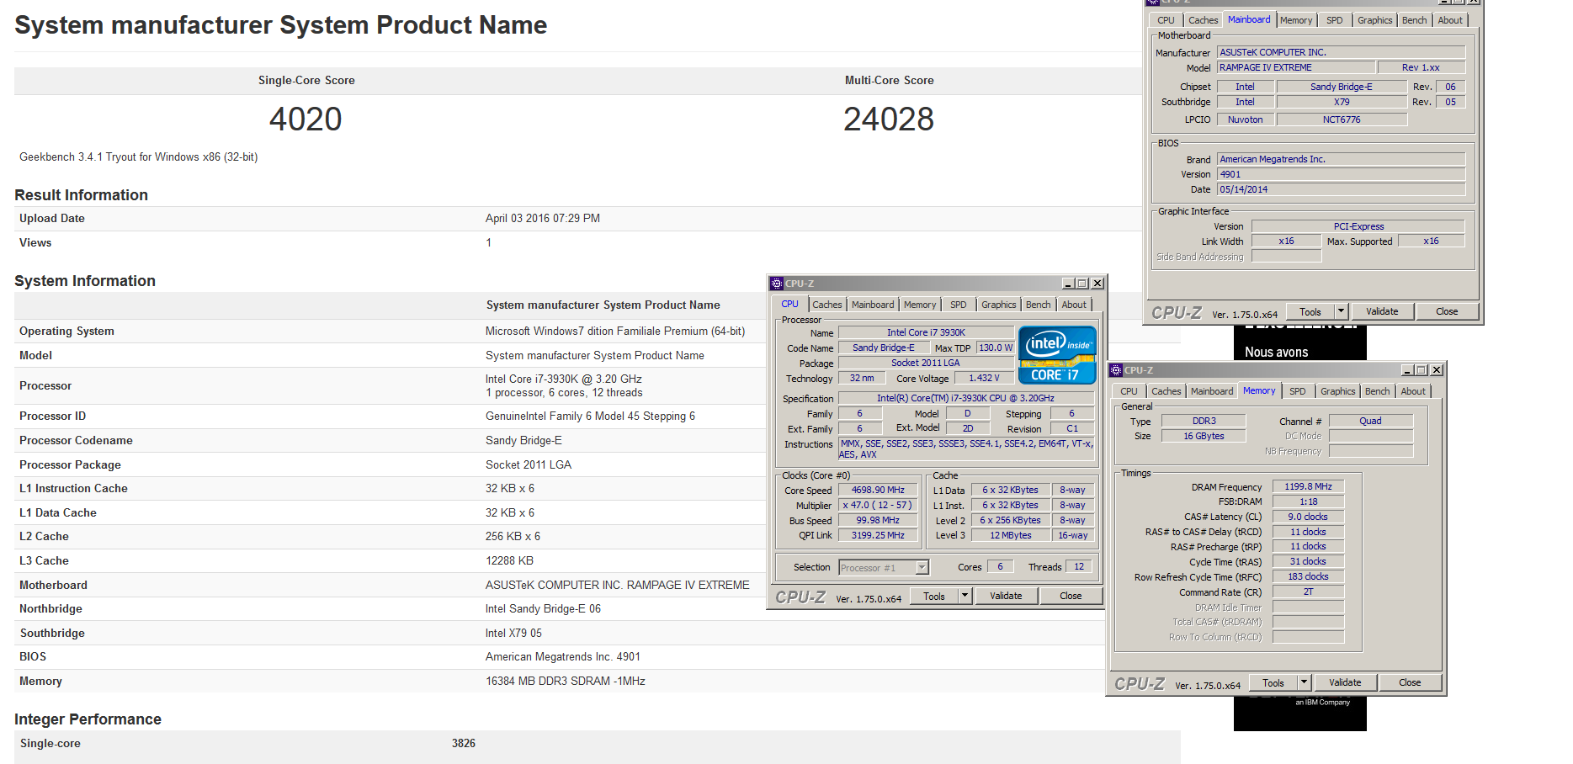
Task: Click the Core Voltage value 1.432 V
Action: 984,379
